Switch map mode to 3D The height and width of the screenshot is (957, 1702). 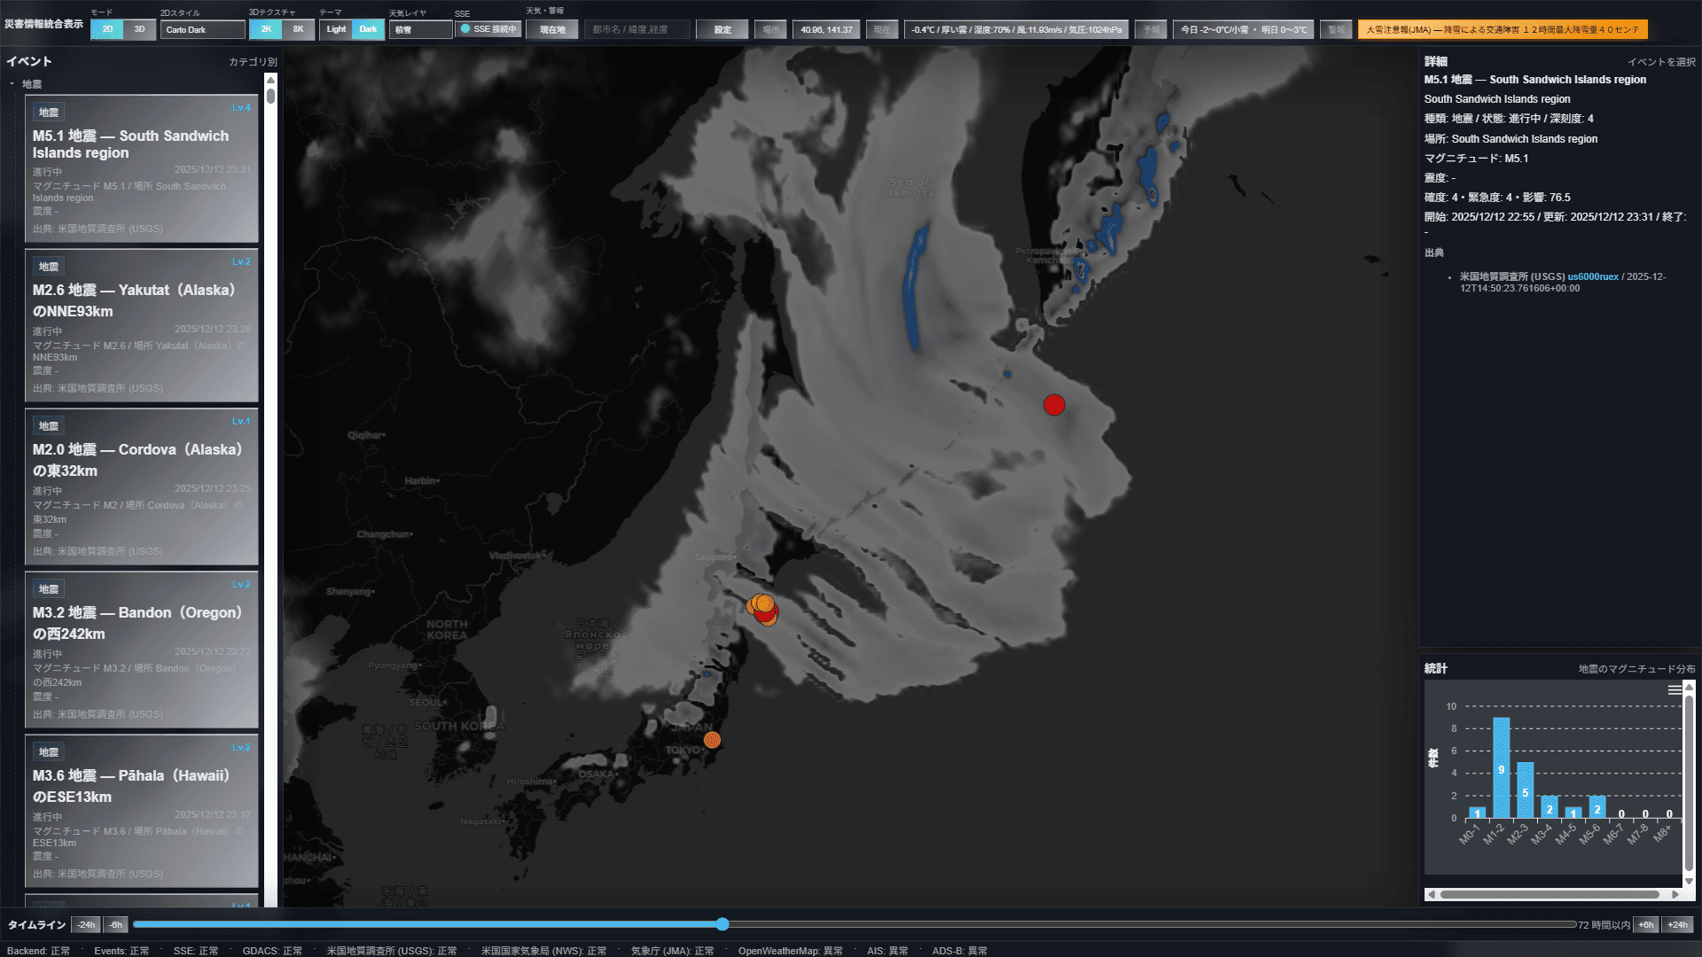(139, 29)
